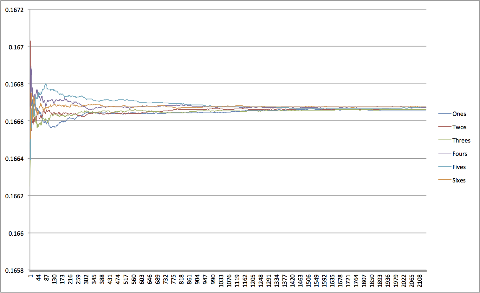Viewport: 480px width, 293px height.
Task: Click the horizontal axis label 1
Action: (x=30, y=277)
